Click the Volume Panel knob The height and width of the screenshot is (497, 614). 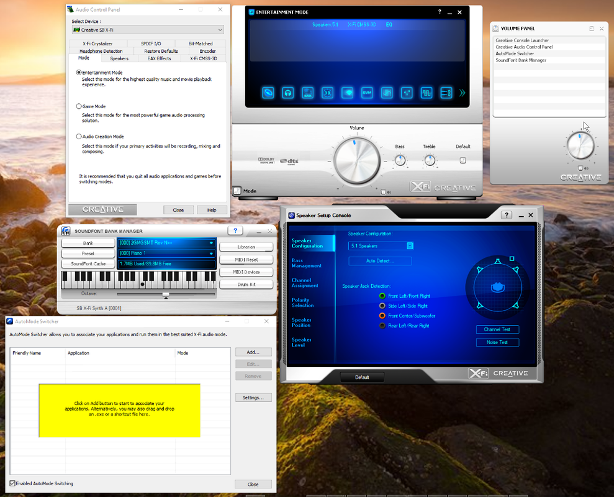point(580,145)
